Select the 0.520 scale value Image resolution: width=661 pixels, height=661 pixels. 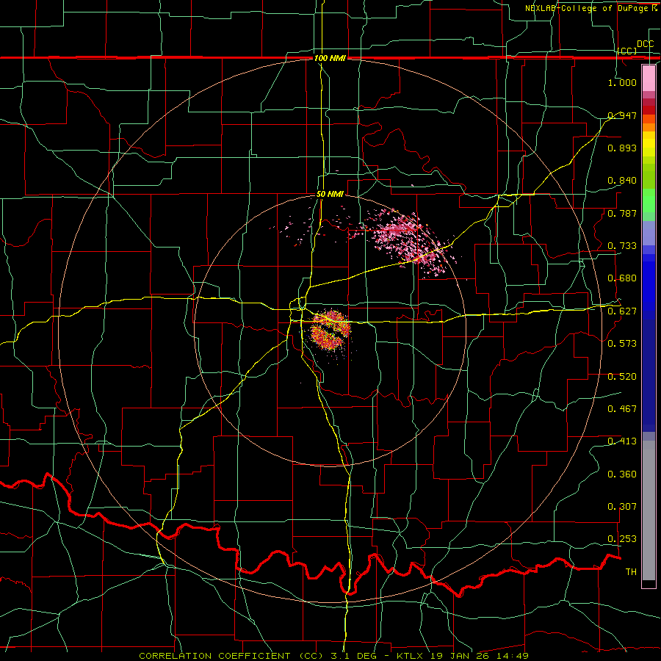(x=622, y=376)
